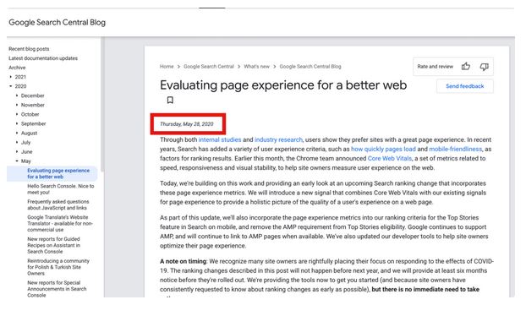Open Reintroducing a community for Polish post

coord(58,267)
